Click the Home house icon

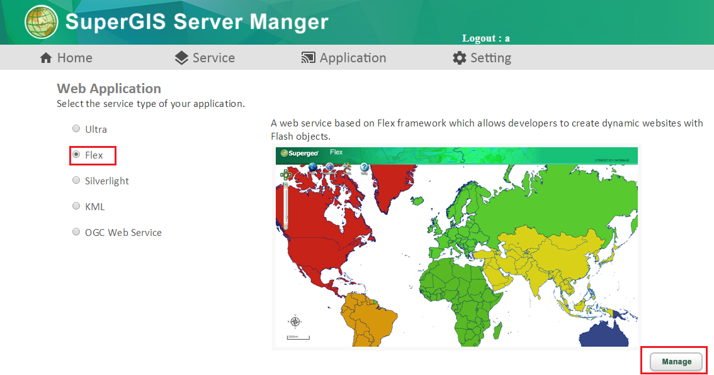tap(45, 58)
